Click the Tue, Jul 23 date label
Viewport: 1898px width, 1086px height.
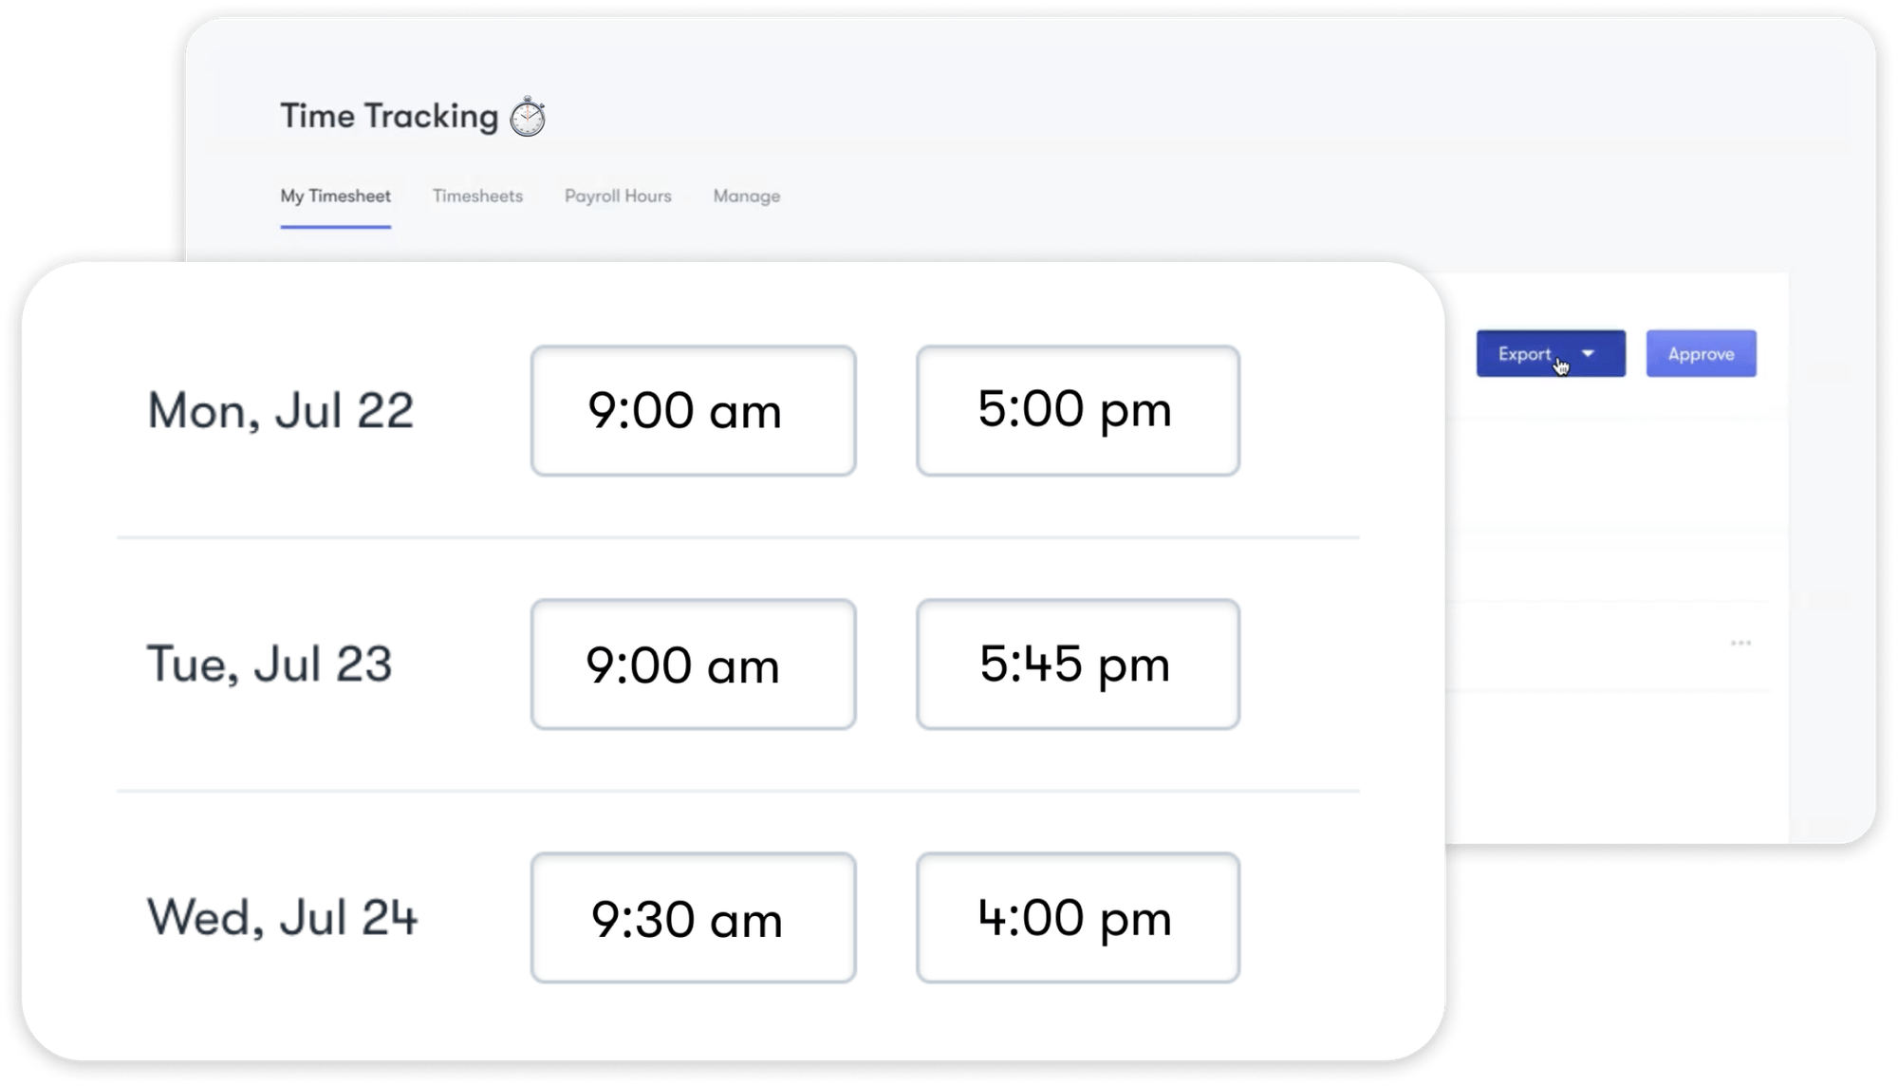coord(275,665)
